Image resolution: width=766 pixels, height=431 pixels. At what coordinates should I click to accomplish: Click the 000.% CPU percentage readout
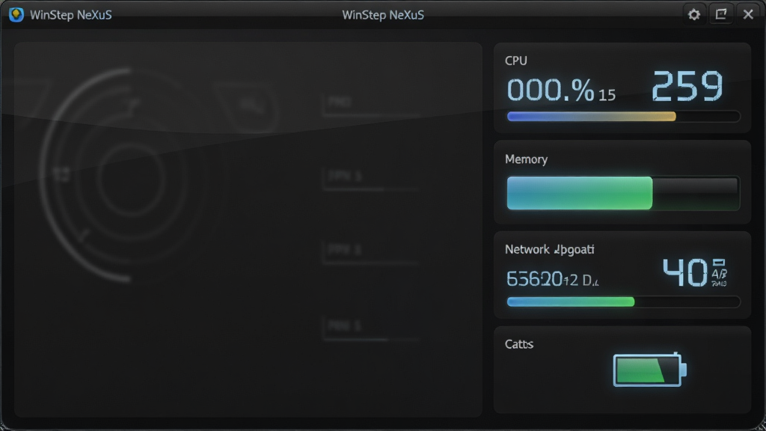pyautogui.click(x=551, y=91)
